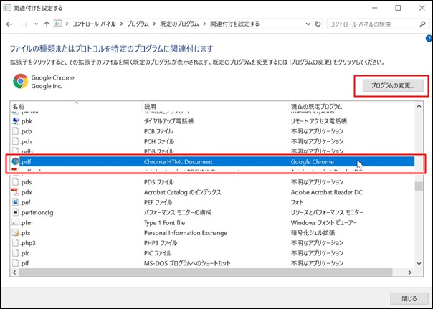Click the horizontal scroll right arrow
Screen dimensions: 433x309
[x=410, y=272]
